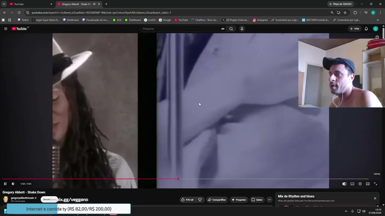The height and width of the screenshot is (216, 385).
Task: Go to the YouTube home logo
Action: (x=20, y=29)
